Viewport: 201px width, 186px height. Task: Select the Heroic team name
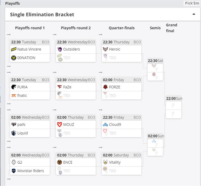tap(115, 49)
